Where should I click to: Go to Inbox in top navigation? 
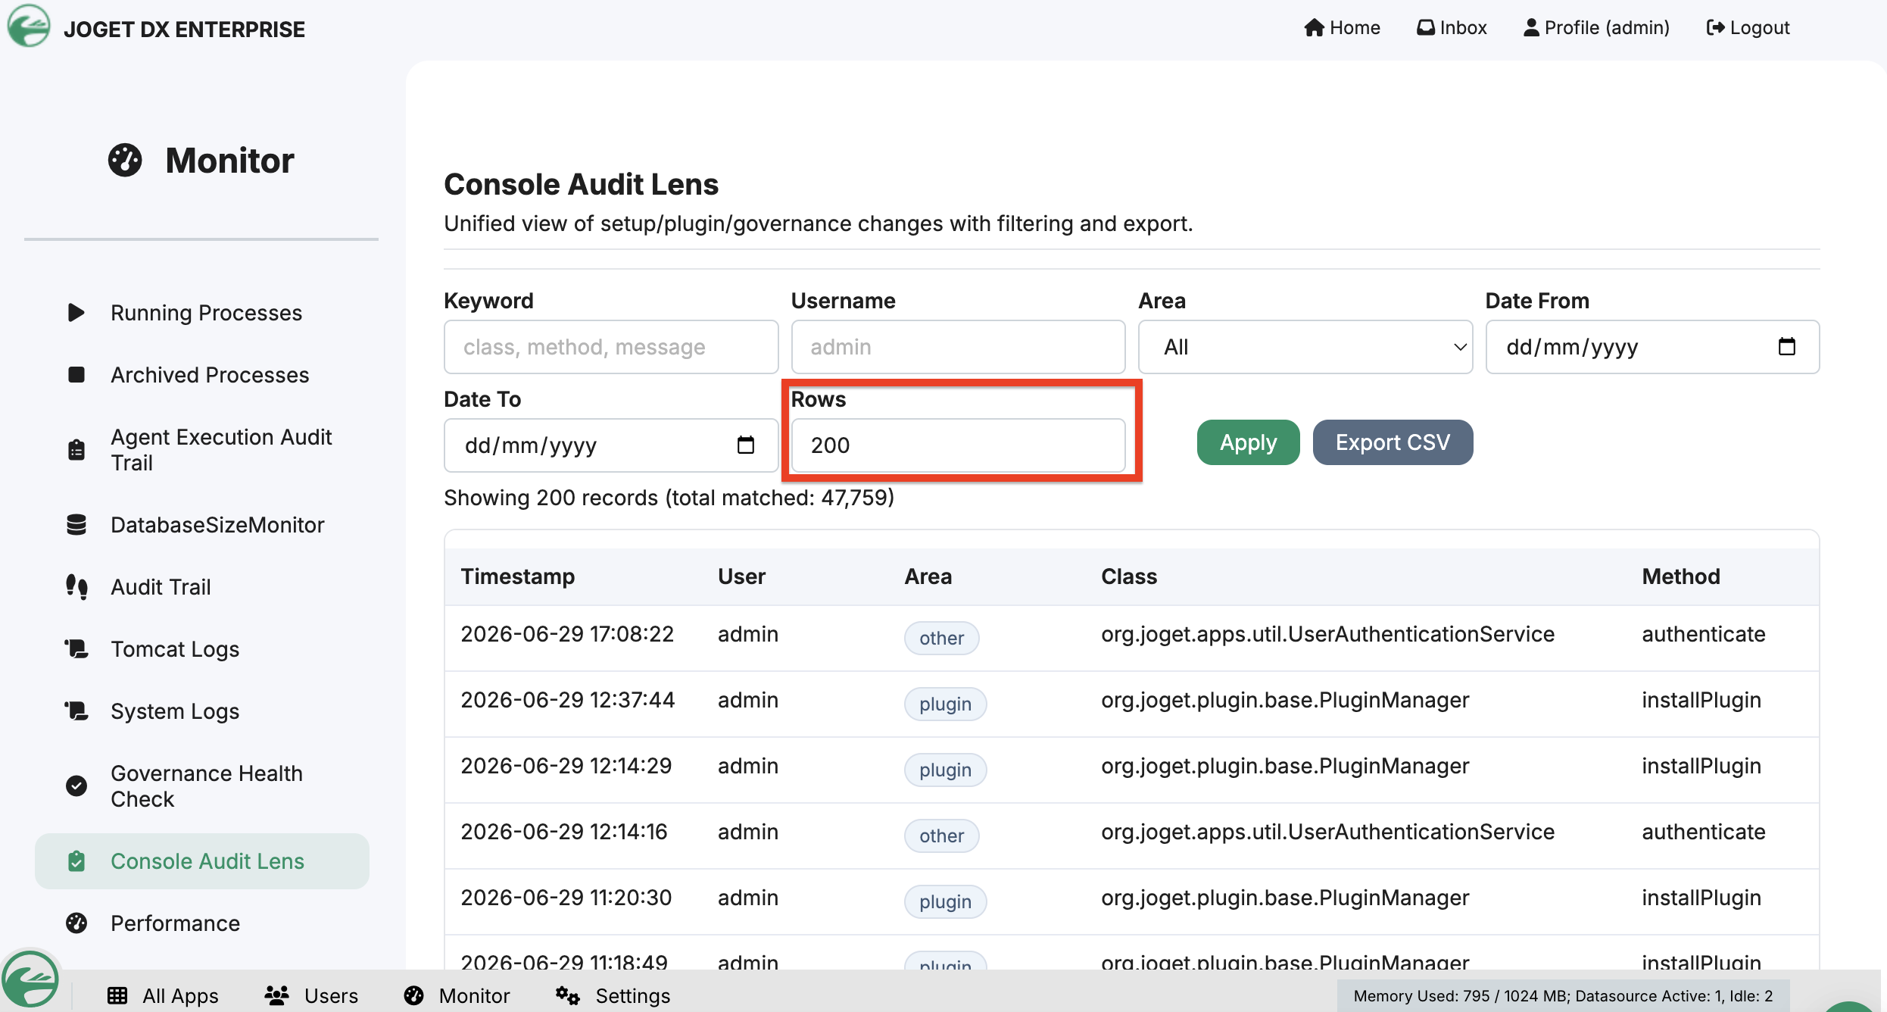pyautogui.click(x=1452, y=28)
